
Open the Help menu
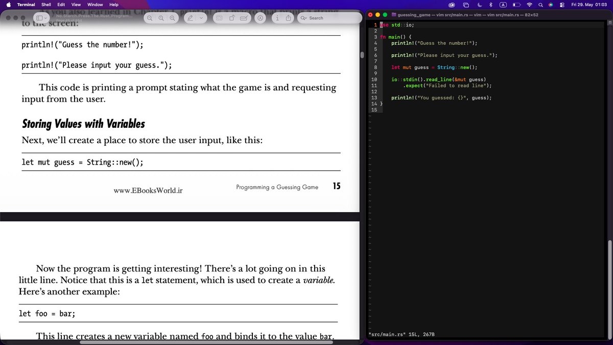pyautogui.click(x=114, y=4)
